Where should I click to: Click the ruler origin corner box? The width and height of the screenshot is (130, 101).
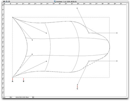click(3, 4)
